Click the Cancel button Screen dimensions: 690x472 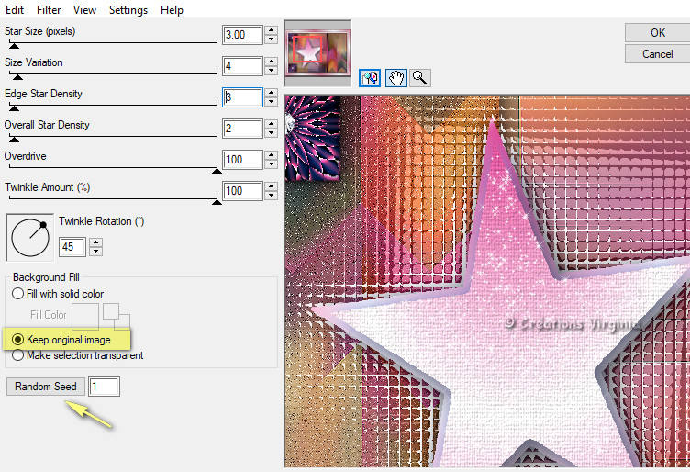pyautogui.click(x=657, y=54)
